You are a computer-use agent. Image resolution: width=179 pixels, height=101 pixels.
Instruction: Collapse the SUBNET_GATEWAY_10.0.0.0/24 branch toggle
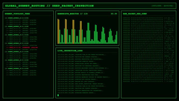pos(6,18)
